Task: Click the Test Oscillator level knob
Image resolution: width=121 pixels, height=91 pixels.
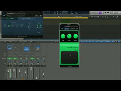Action: (x=39, y=27)
